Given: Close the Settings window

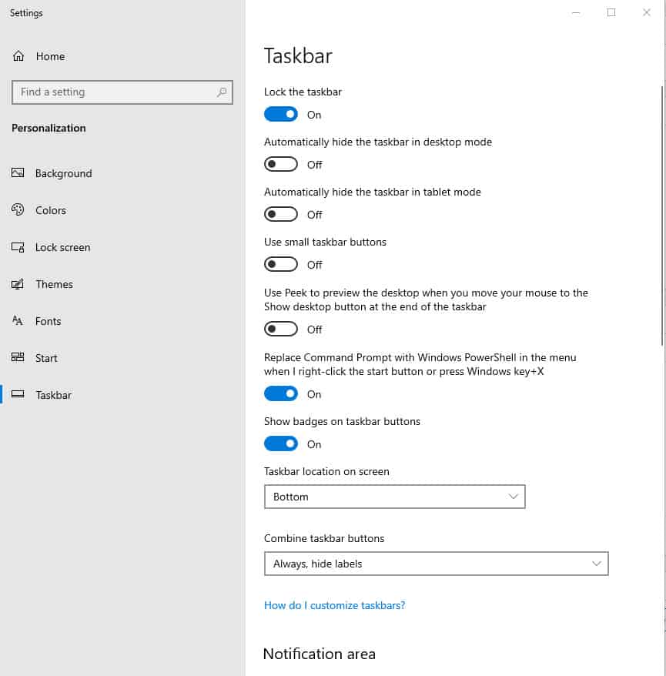Looking at the screenshot, I should [x=647, y=12].
